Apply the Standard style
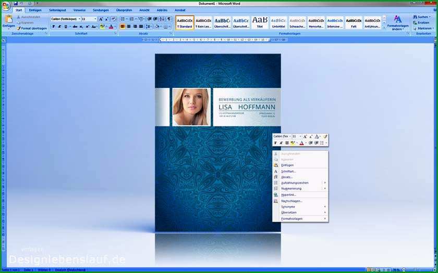The height and width of the screenshot is (273, 438). (185, 22)
